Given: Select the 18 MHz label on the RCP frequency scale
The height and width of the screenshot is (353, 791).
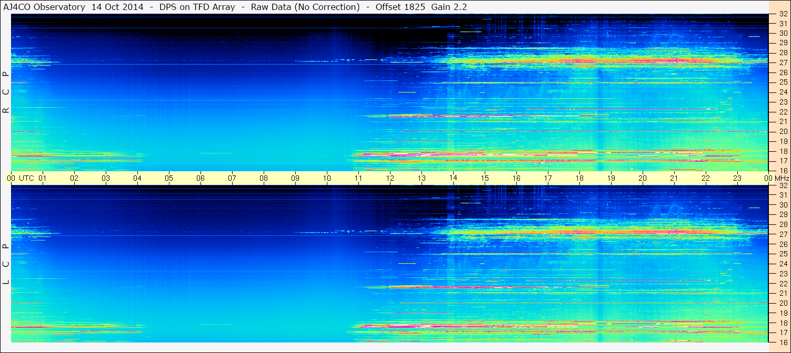Looking at the screenshot, I should pyautogui.click(x=783, y=151).
